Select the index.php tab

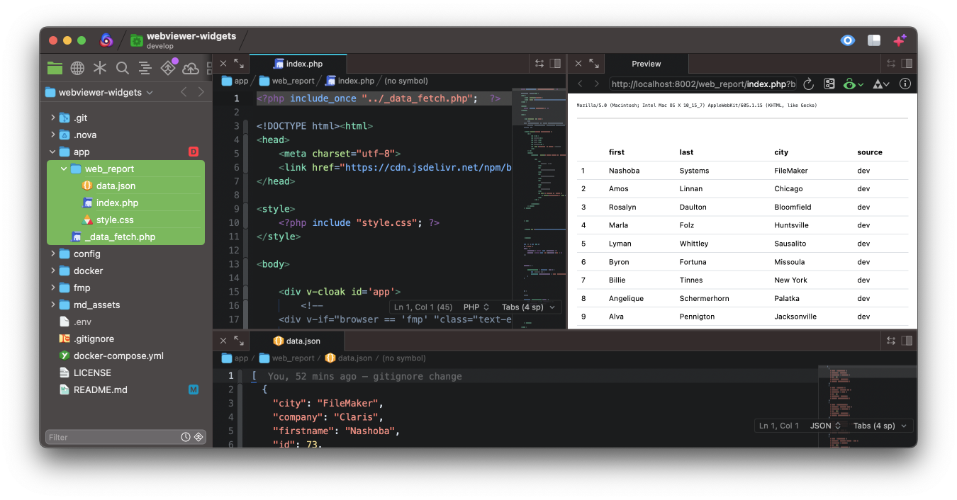coord(298,64)
